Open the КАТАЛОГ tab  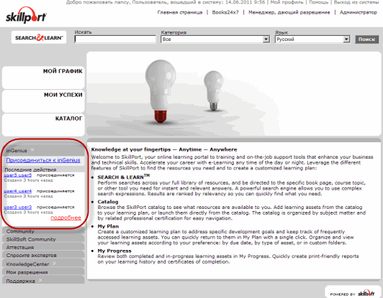click(43, 124)
